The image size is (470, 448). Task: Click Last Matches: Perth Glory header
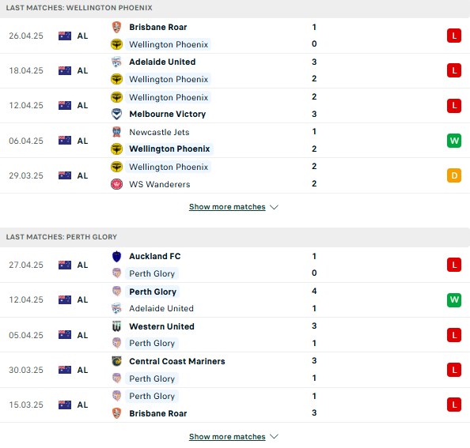(x=62, y=237)
